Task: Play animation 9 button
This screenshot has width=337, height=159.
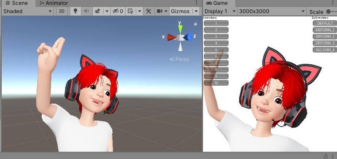Action: pyautogui.click(x=216, y=76)
